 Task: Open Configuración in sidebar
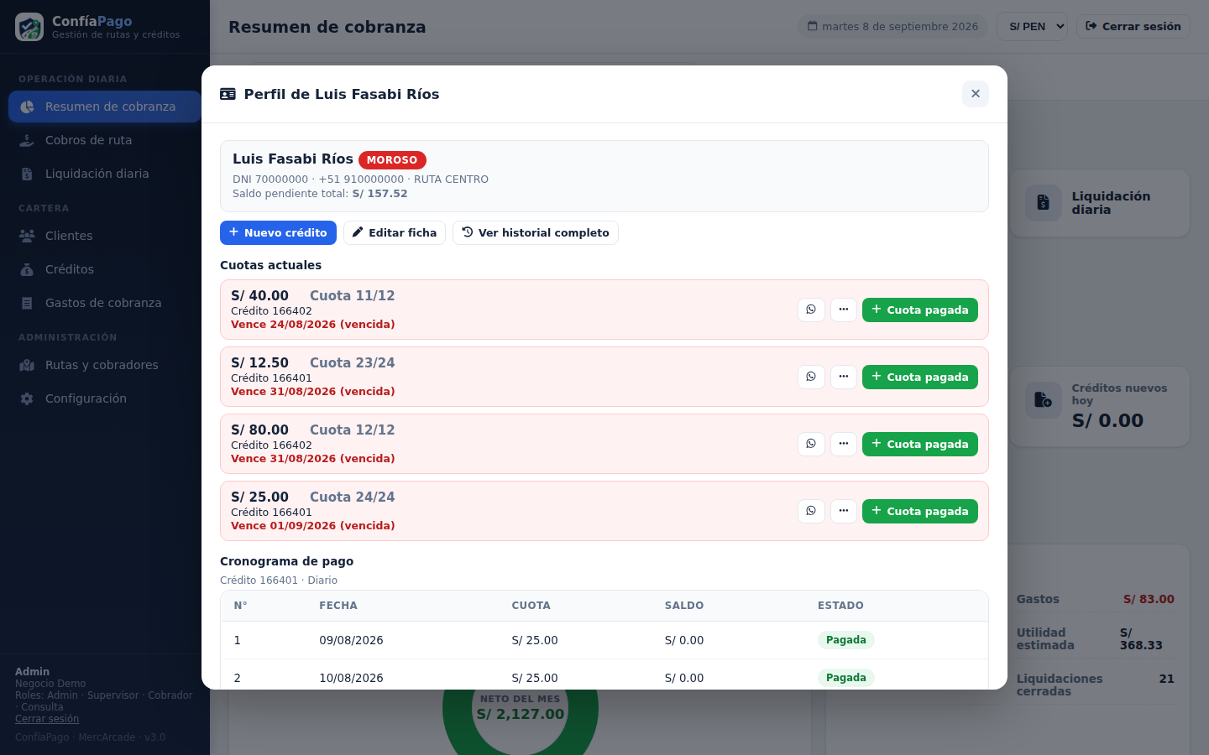tap(104, 398)
